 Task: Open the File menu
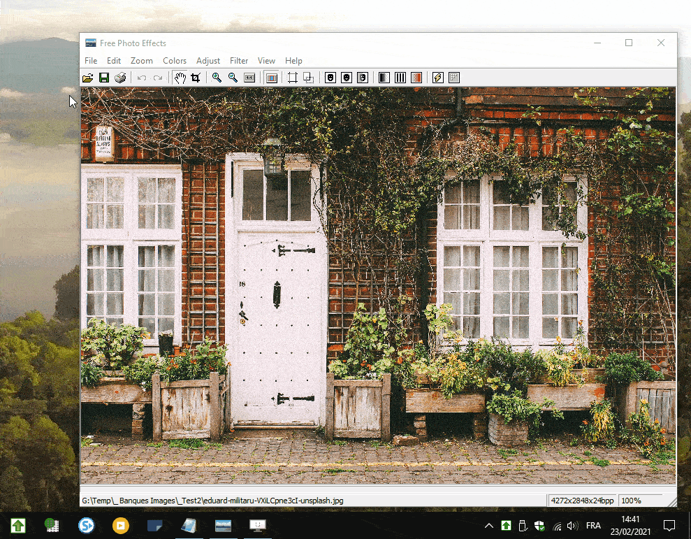point(91,61)
